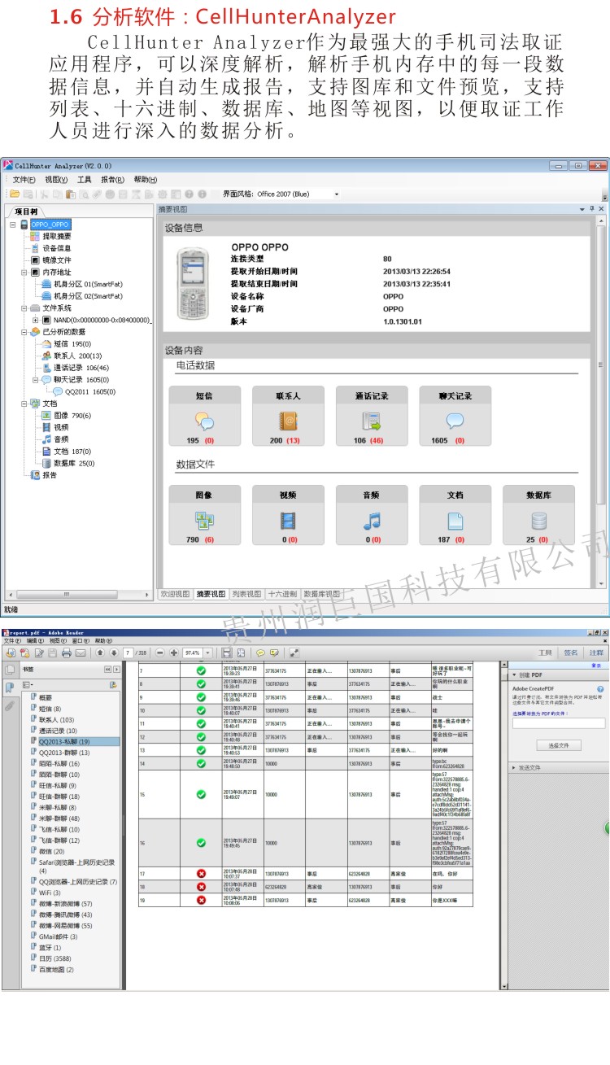
Task: Click the page number field showing 7
Action: click(129, 653)
